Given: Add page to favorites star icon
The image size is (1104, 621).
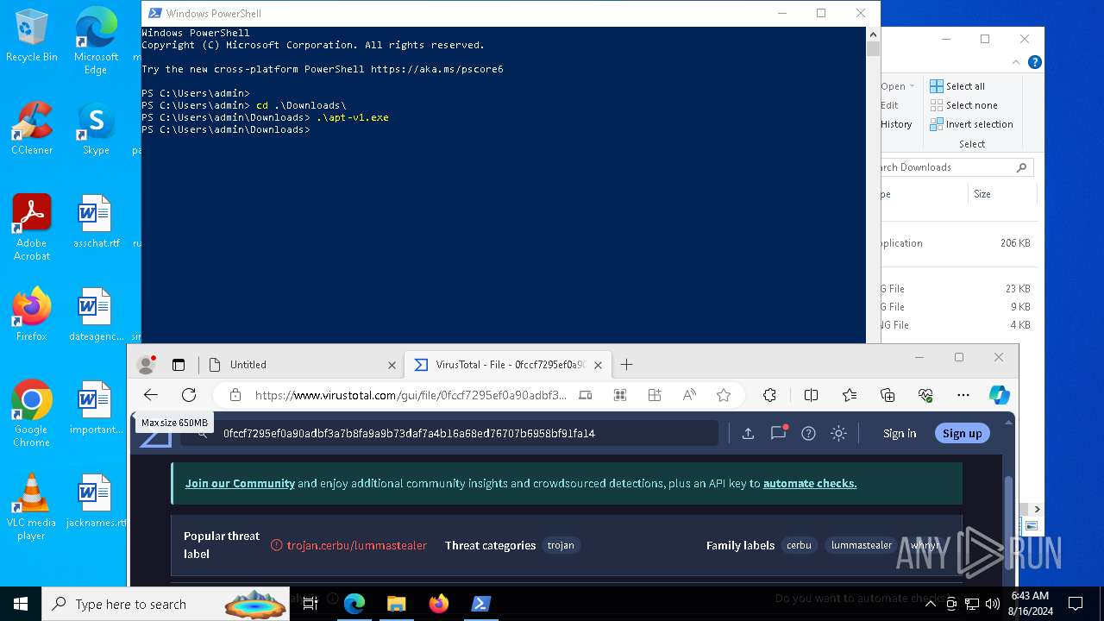Looking at the screenshot, I should tap(724, 395).
